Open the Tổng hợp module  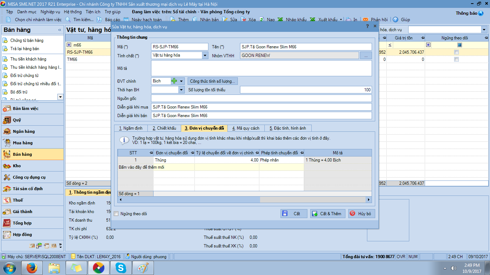32,223
